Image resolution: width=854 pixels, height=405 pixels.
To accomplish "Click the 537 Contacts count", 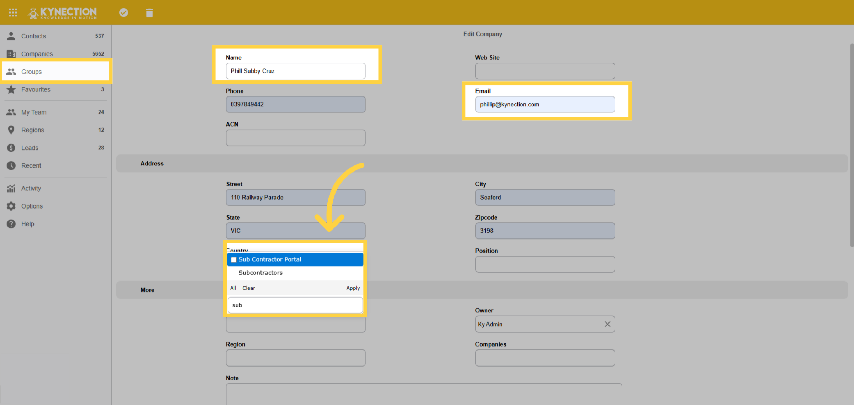I will point(100,36).
